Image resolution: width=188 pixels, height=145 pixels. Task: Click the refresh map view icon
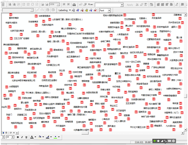point(11,133)
